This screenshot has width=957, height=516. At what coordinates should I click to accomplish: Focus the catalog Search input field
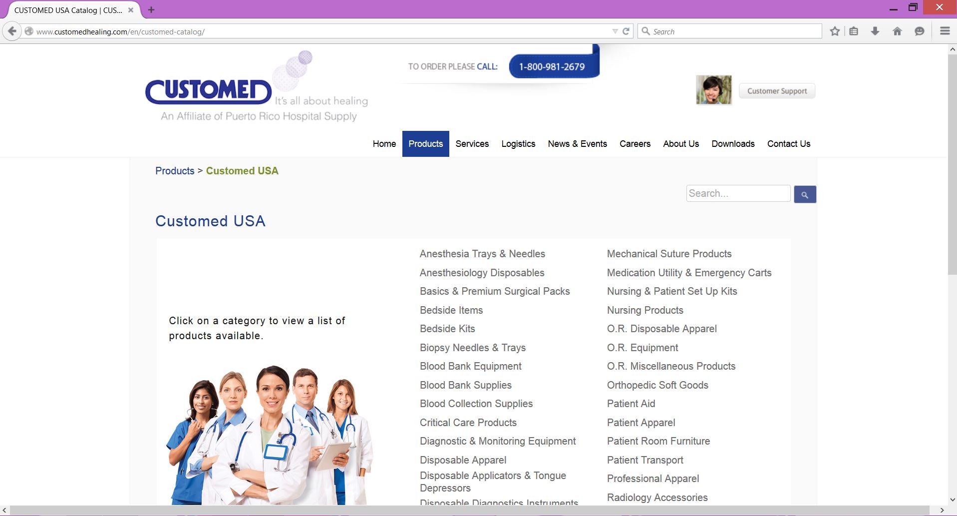click(738, 193)
